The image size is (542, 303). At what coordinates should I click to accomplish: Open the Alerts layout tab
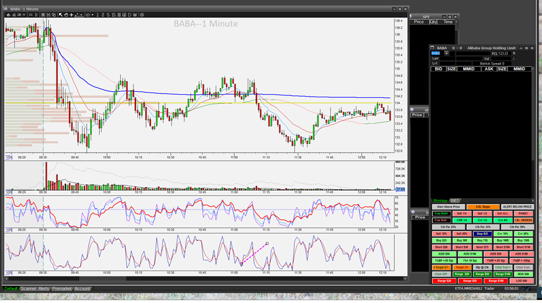43,289
